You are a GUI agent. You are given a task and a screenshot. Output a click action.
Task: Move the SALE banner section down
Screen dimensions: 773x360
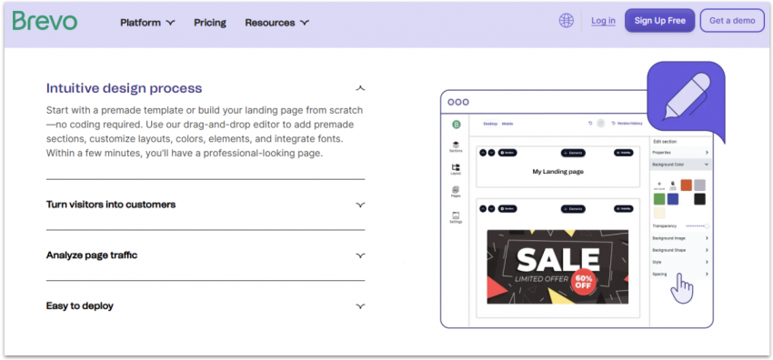pyautogui.click(x=491, y=209)
